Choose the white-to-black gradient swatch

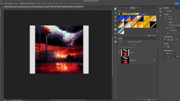(x=140, y=19)
